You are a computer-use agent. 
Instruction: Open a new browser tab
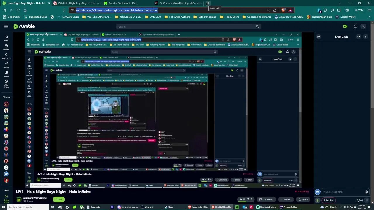[208, 3]
